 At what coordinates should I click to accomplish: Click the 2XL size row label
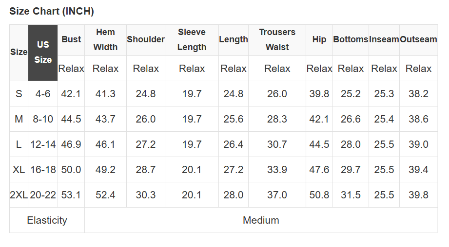coord(19,195)
